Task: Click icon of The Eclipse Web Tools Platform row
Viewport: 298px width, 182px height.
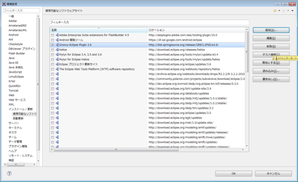Action: (x=57, y=69)
